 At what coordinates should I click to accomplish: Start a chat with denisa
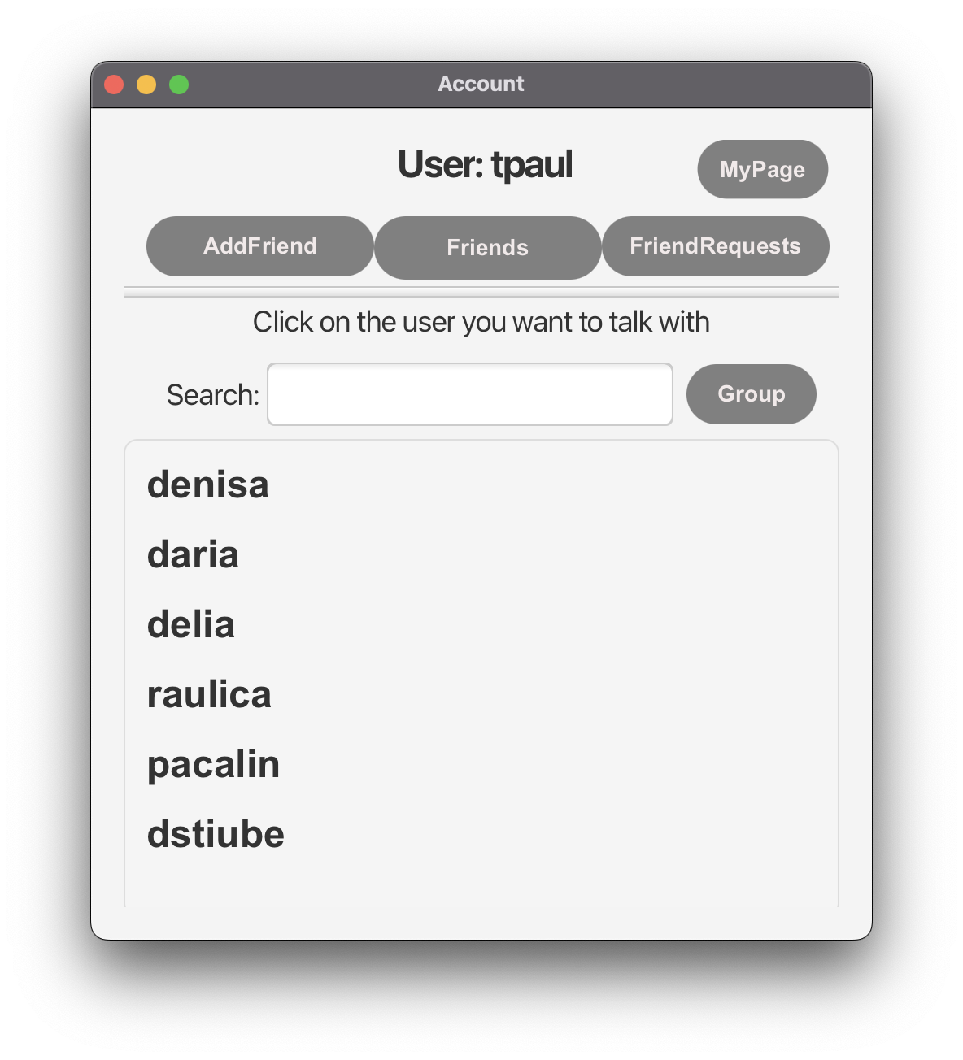208,484
